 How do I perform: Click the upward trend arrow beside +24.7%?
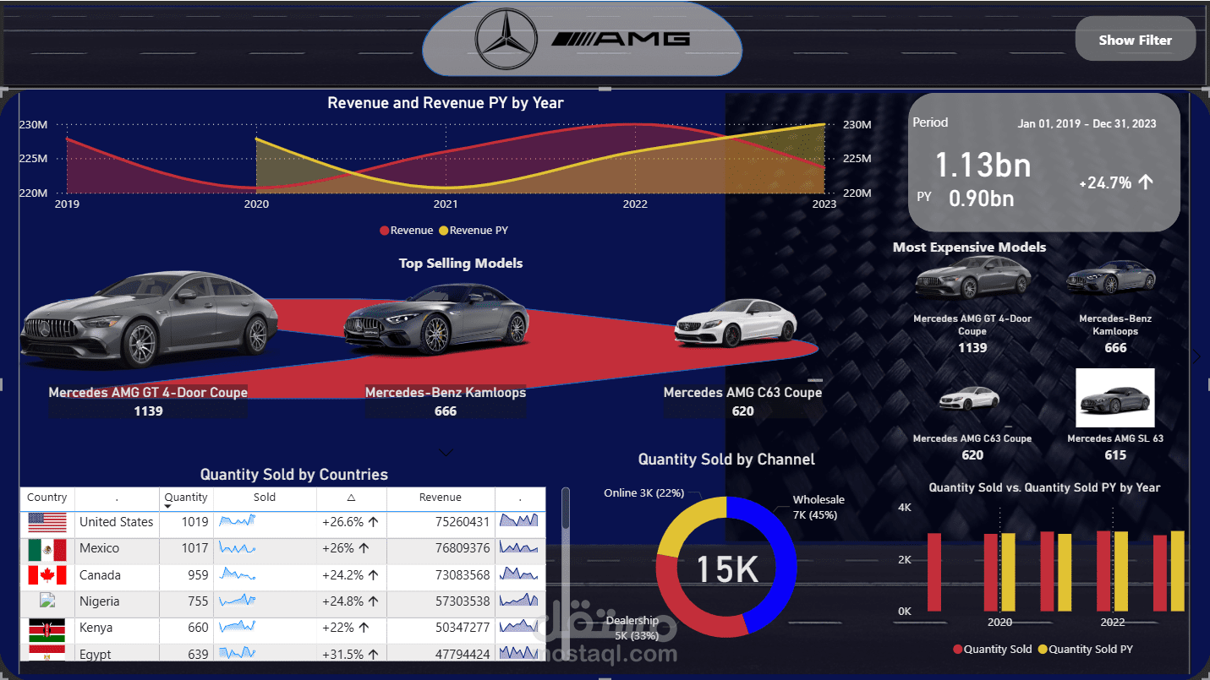[x=1147, y=182]
